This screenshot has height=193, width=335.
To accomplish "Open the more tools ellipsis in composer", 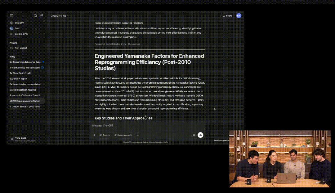I will (138, 135).
